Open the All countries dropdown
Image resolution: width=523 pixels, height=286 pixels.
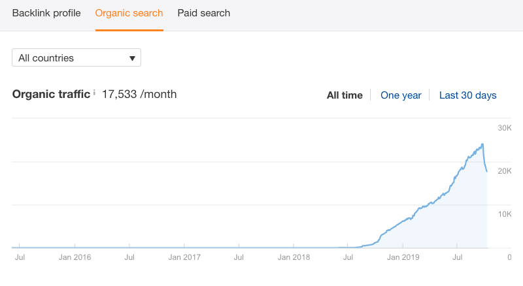tap(76, 58)
